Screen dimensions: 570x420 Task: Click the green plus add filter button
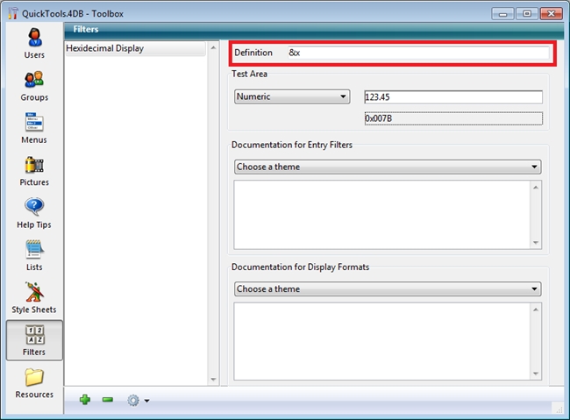point(85,400)
